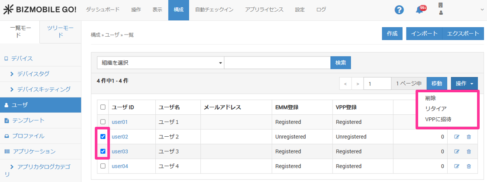487x182 pixels.
Task: Choose VPPに招待 from the 操作 menu
Action: [438, 119]
